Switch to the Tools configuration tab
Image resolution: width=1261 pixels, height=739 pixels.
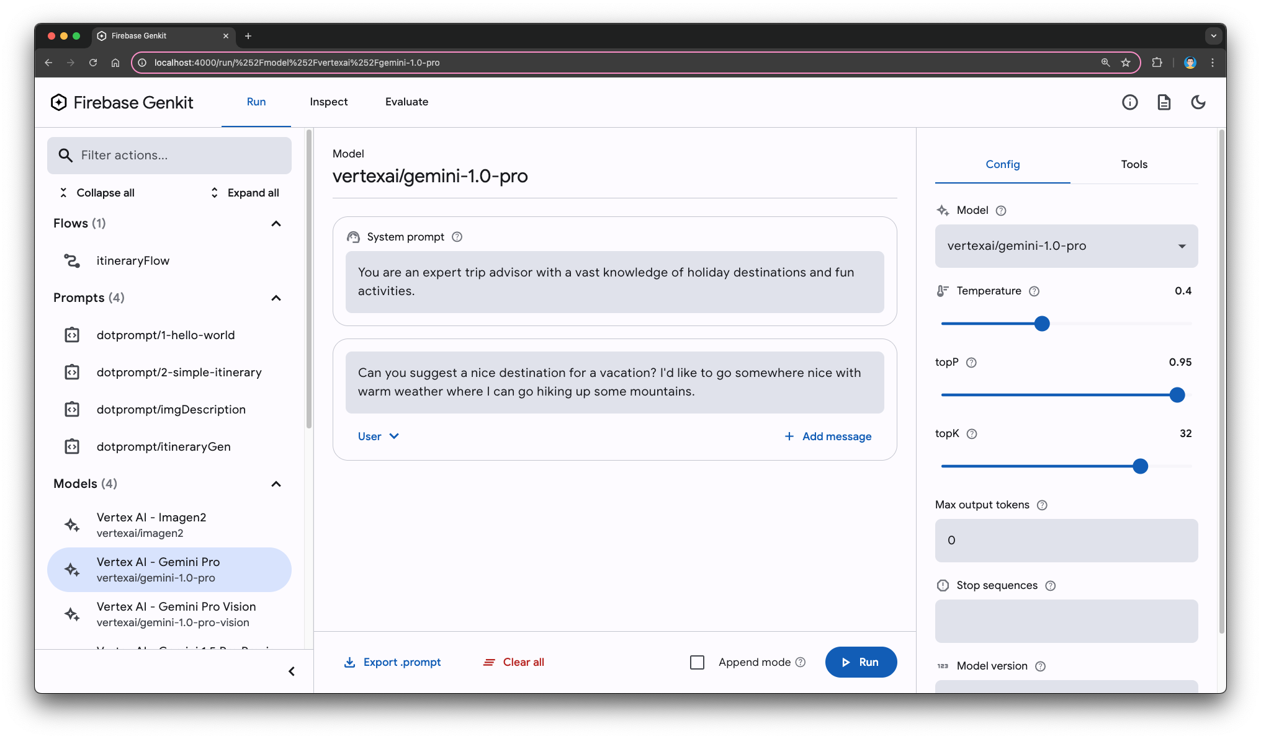pos(1135,164)
